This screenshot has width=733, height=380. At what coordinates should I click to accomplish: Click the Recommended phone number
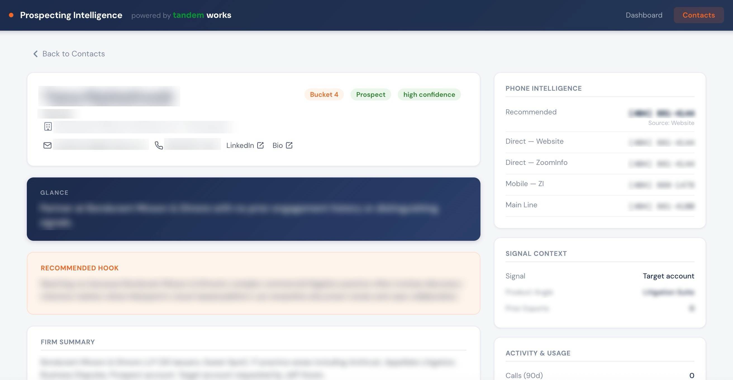pos(661,113)
